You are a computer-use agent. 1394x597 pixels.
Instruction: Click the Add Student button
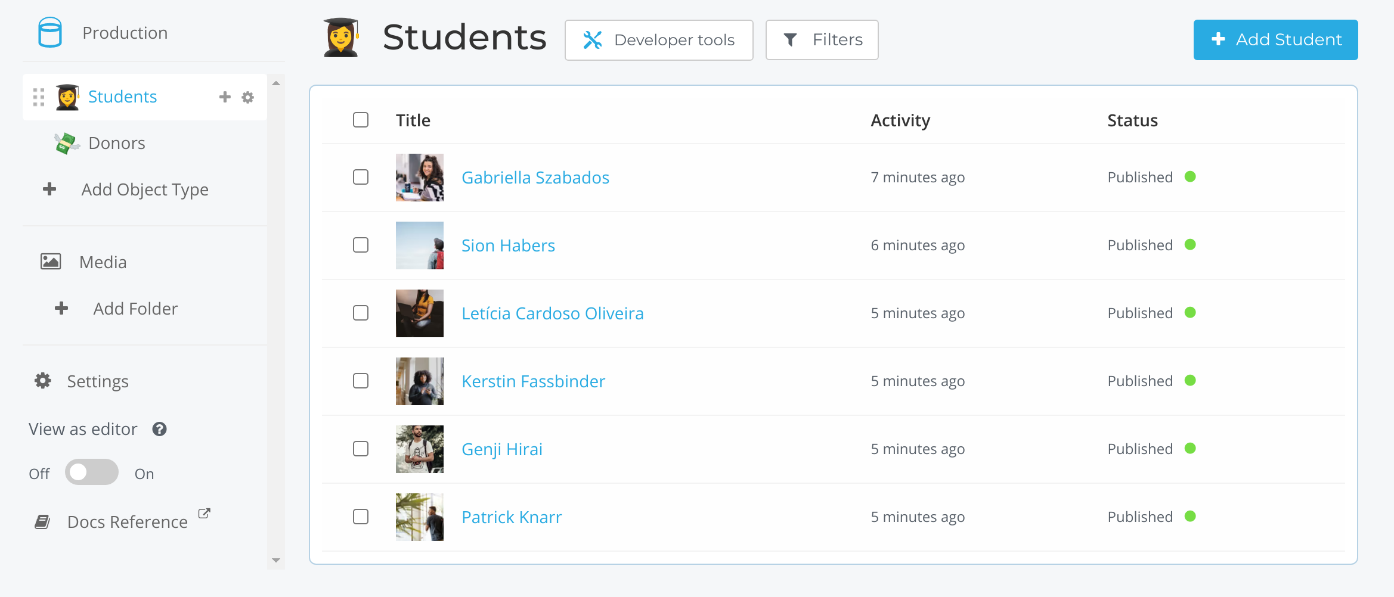click(1275, 40)
